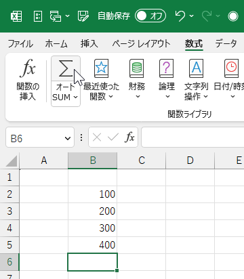Open the ファイル tab
Image resolution: width=244 pixels, height=279 pixels.
20,43
